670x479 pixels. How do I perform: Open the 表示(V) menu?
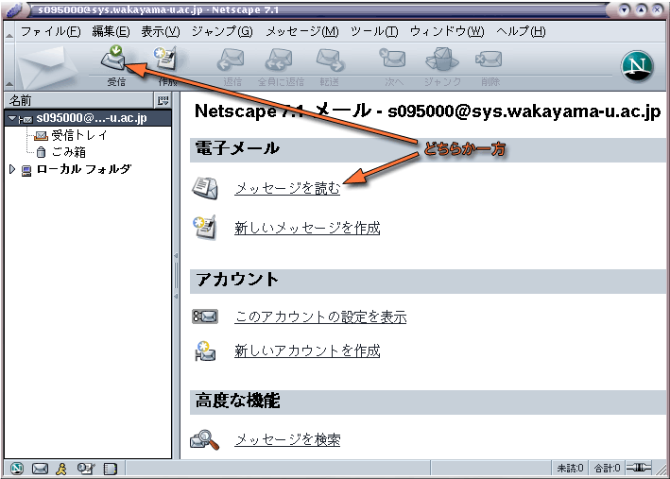point(161,31)
